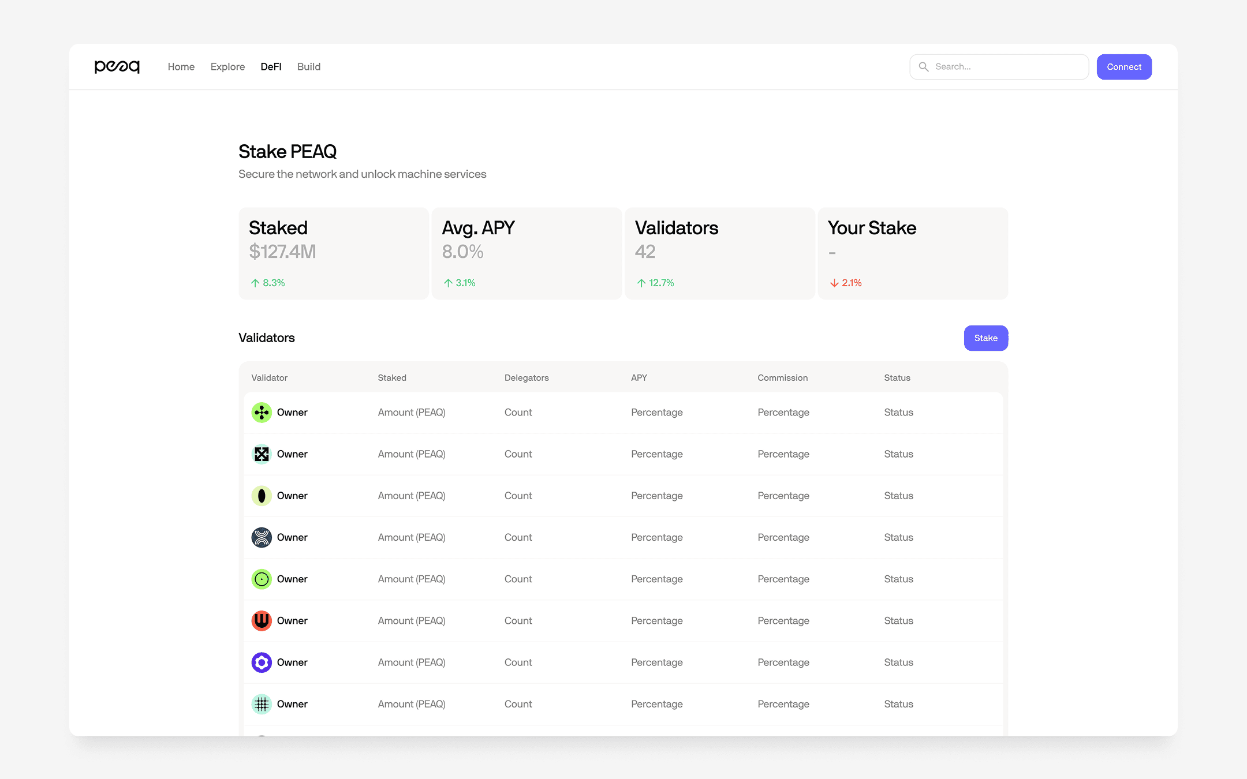Sort by the Commission column header

click(x=783, y=378)
